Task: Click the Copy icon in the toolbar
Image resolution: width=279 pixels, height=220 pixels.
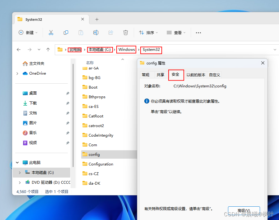Action: click(66, 33)
